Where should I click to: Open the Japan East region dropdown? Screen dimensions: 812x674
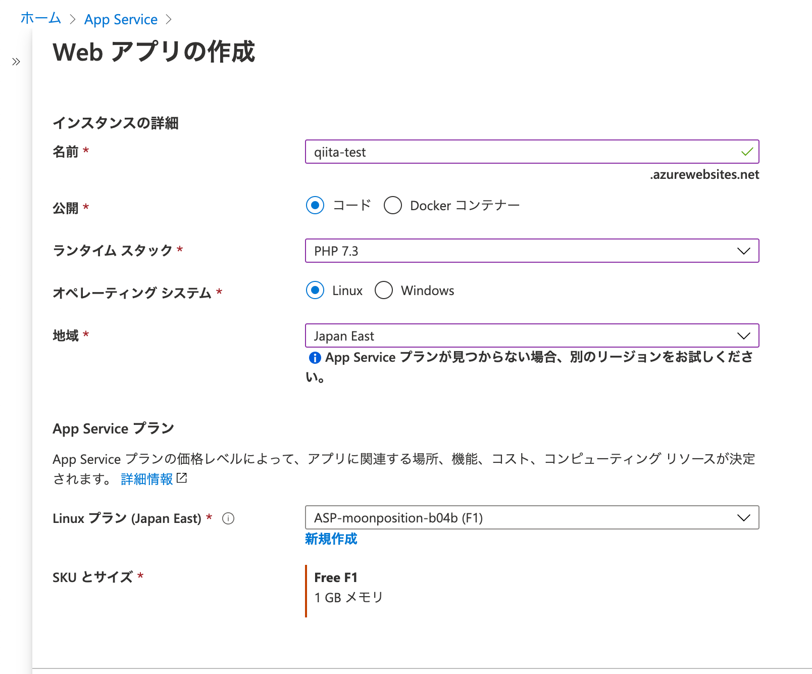click(532, 335)
